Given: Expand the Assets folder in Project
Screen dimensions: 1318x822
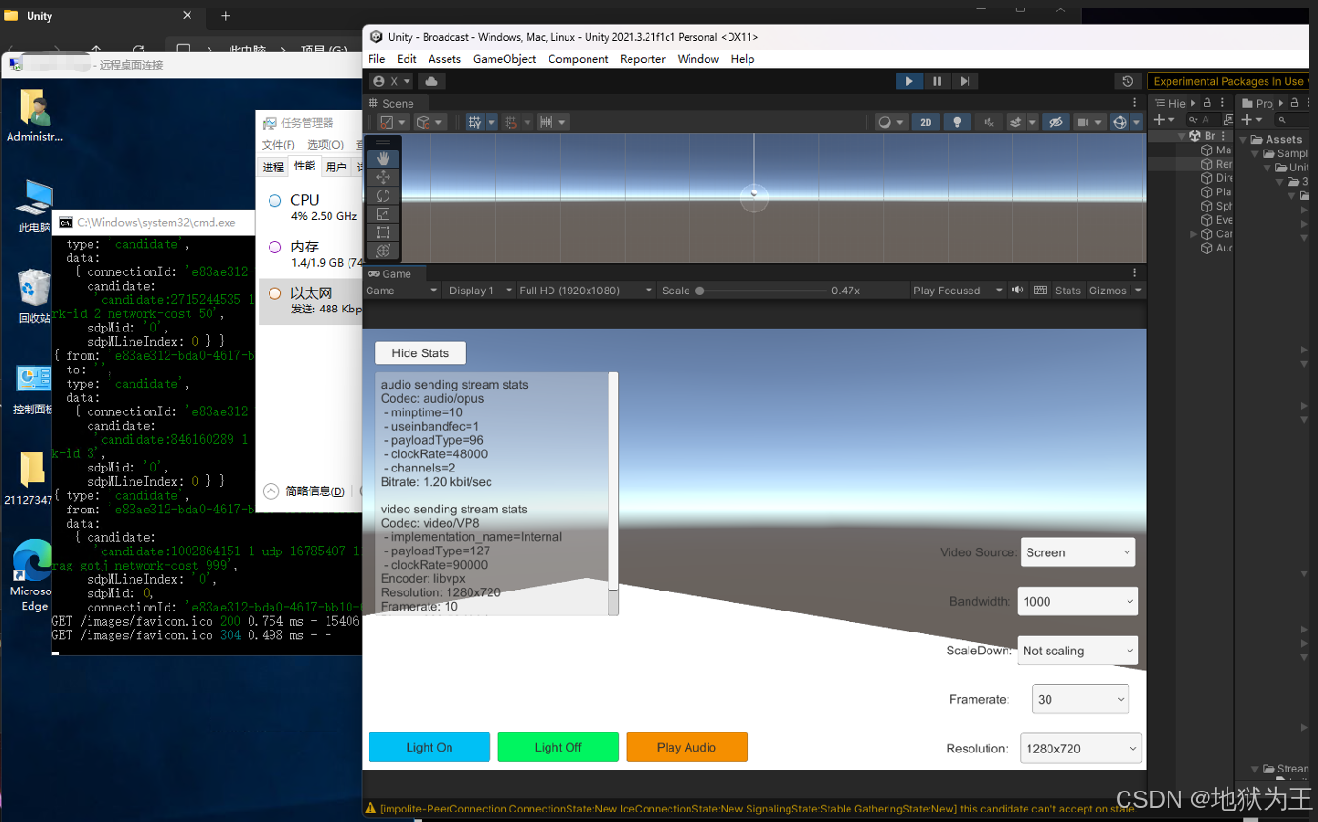Looking at the screenshot, I should click(1243, 140).
